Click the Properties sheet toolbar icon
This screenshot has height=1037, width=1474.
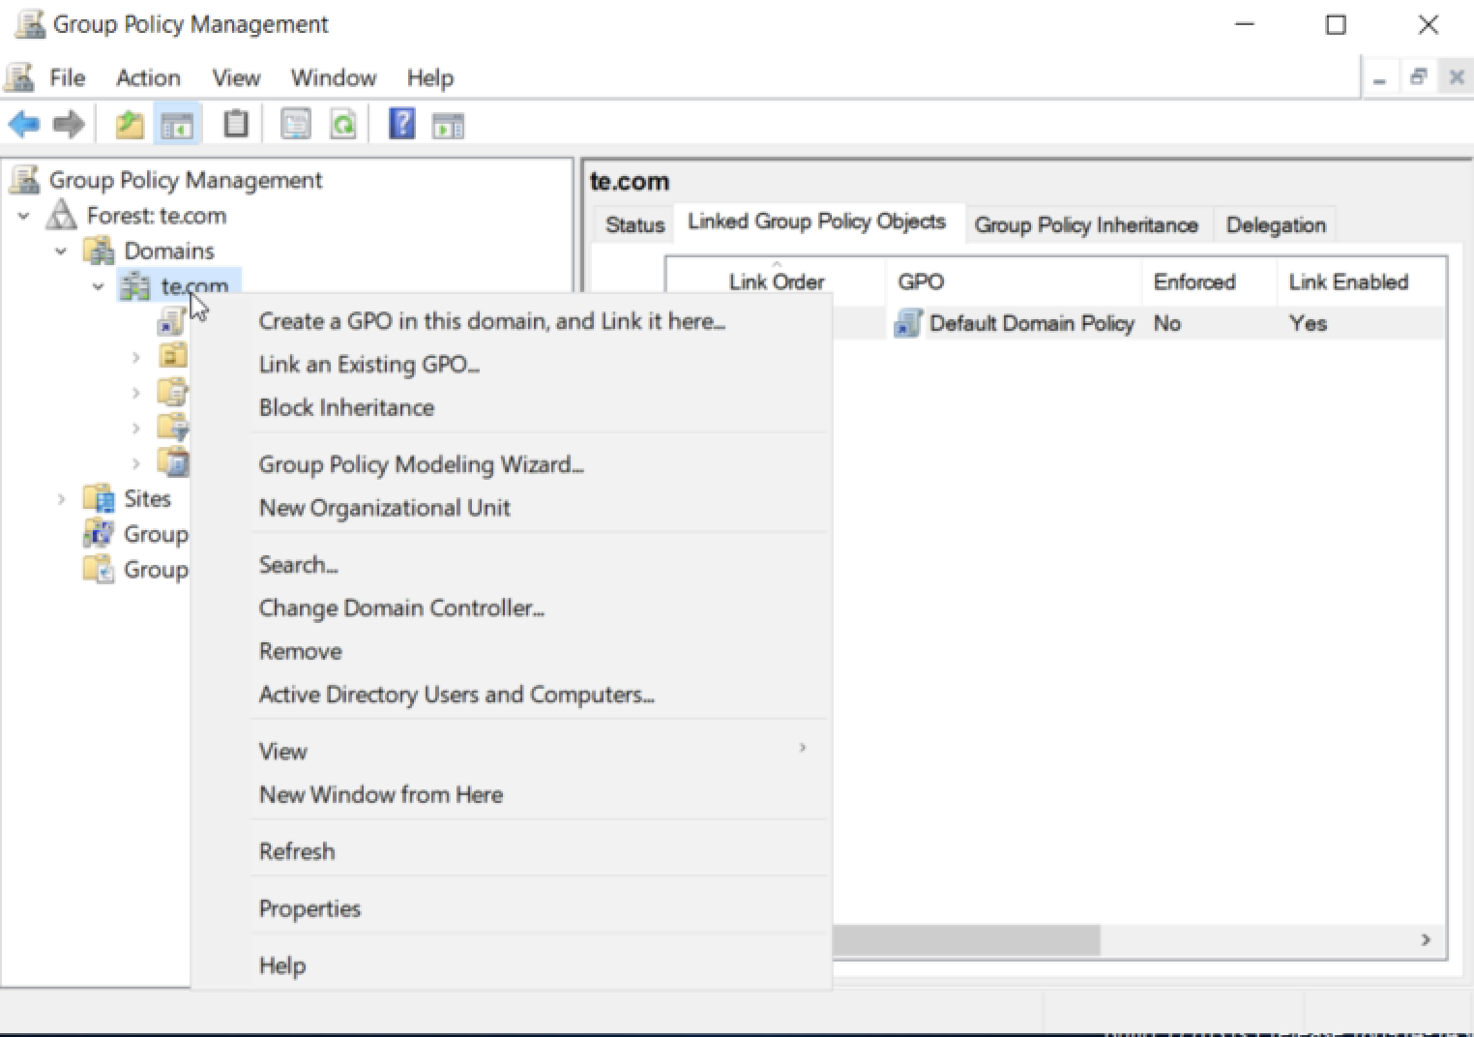296,125
